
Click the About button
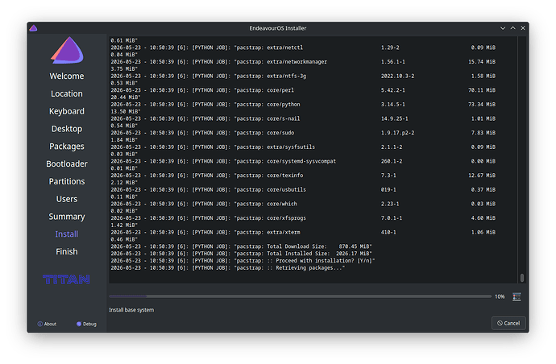47,324
